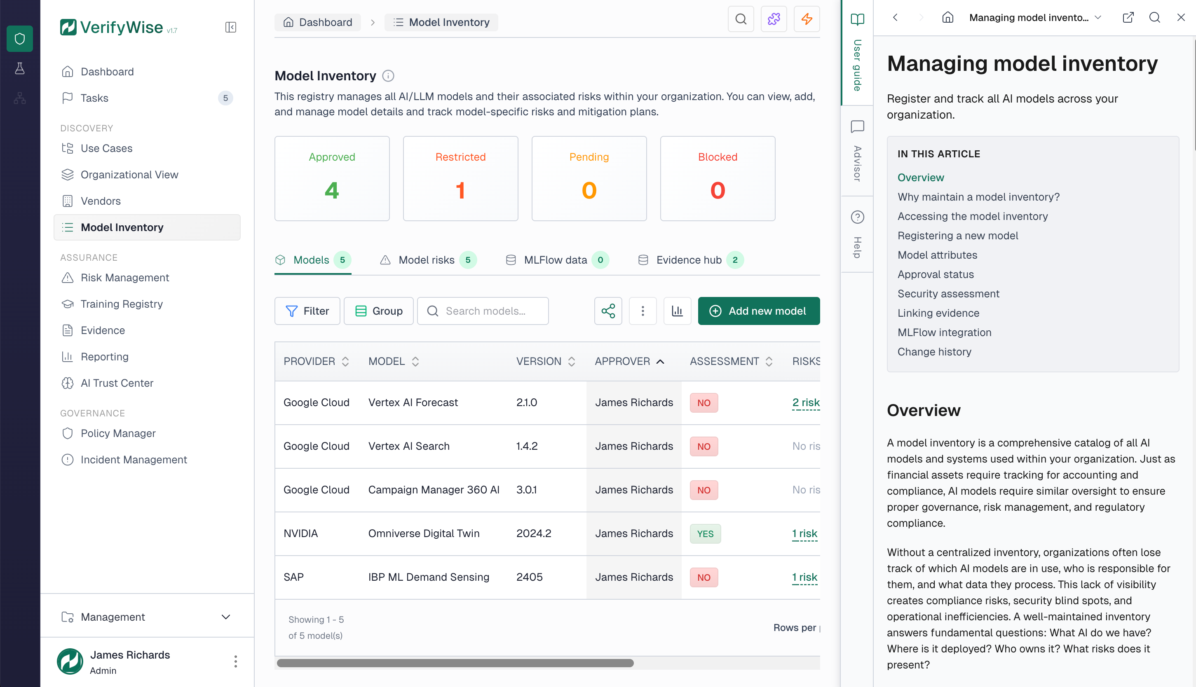Click the orange lightning bolt icon
The width and height of the screenshot is (1196, 687).
[807, 19]
